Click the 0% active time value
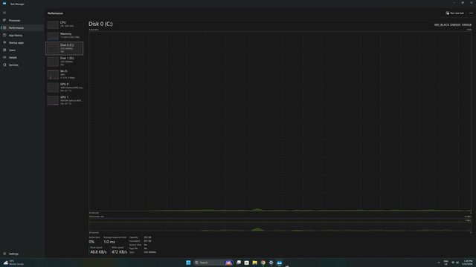Image resolution: width=476 pixels, height=267 pixels. (x=91, y=242)
